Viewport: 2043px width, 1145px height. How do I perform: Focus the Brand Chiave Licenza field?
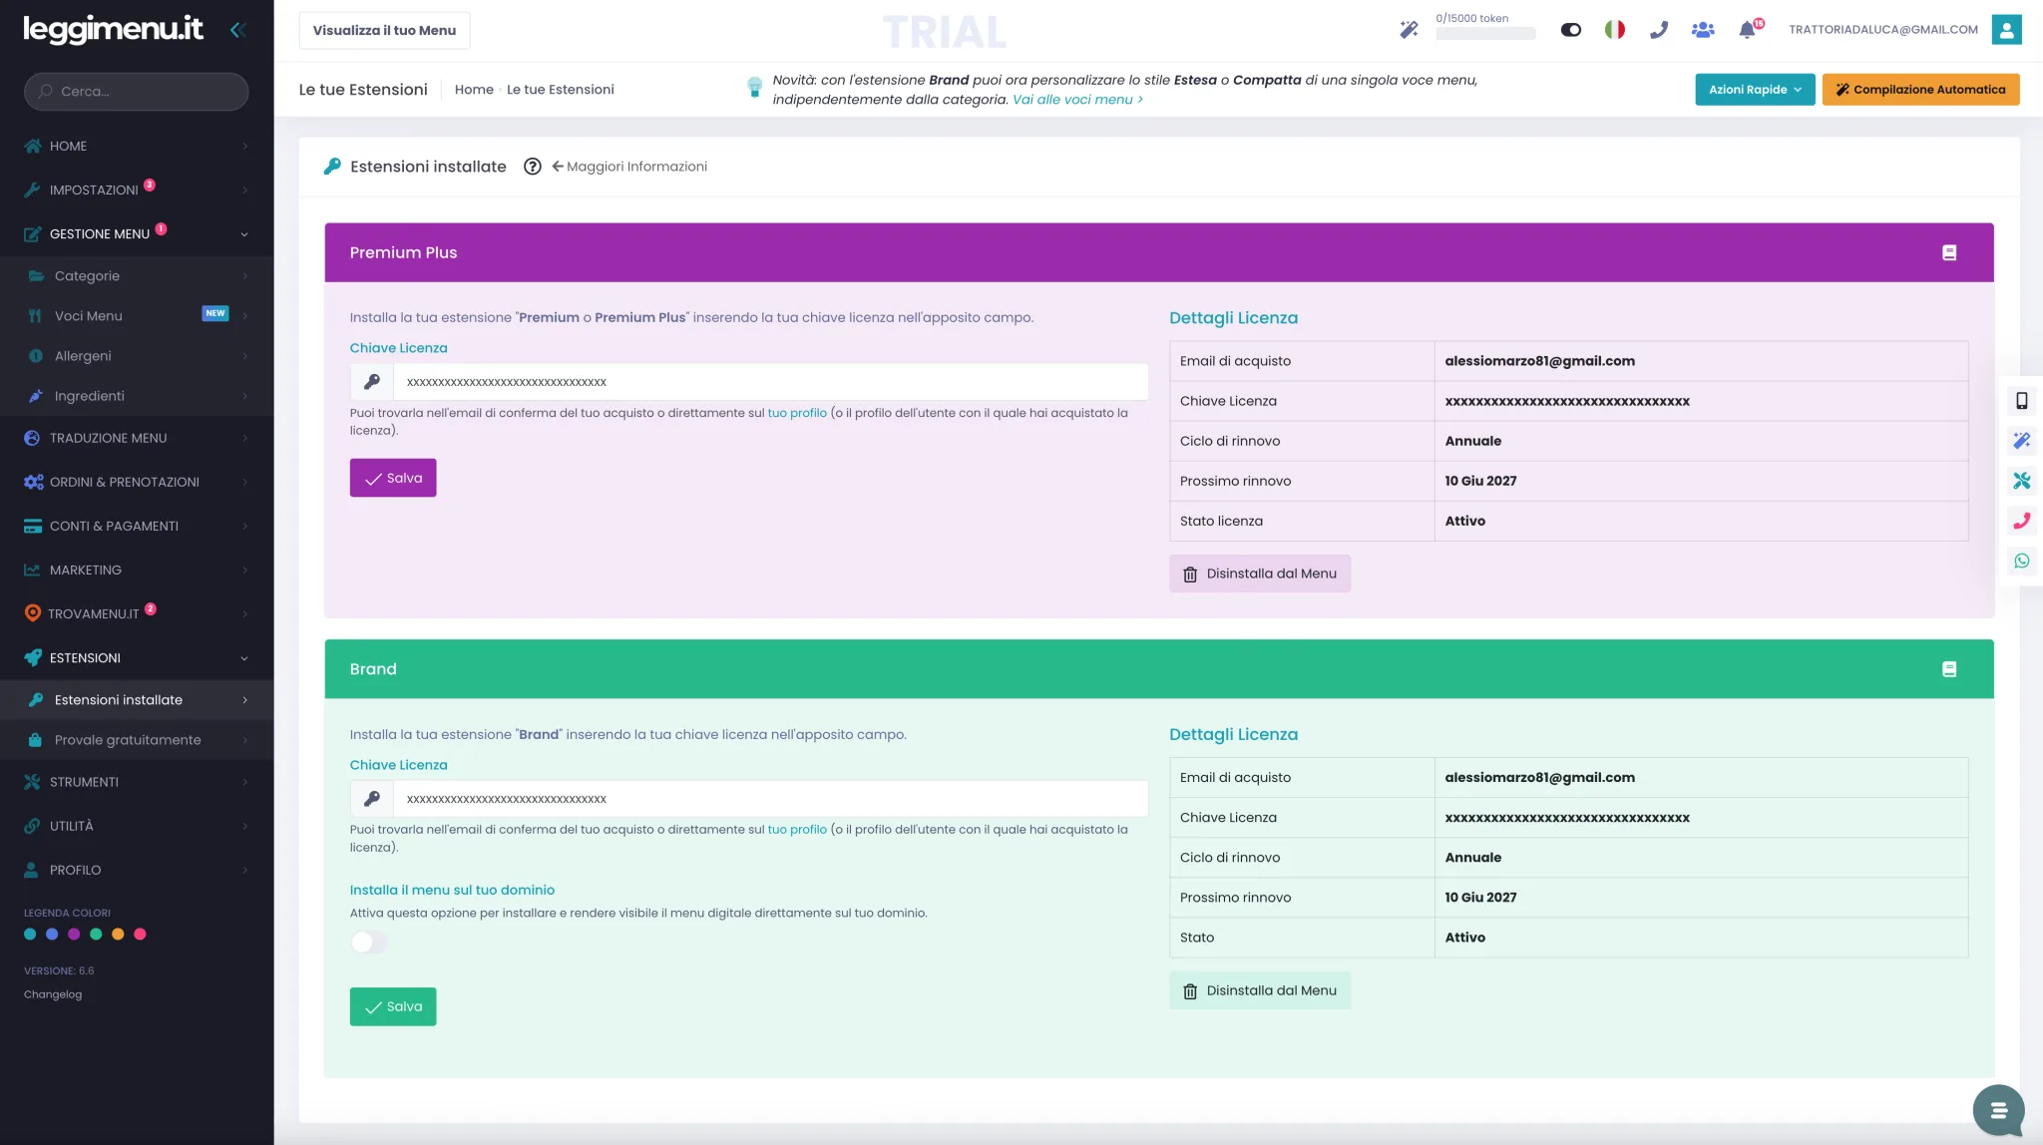(771, 799)
